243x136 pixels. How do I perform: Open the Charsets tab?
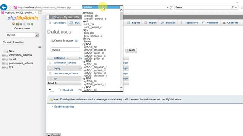click(x=230, y=23)
